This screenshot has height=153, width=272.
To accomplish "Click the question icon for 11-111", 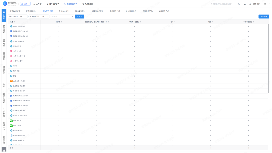I will [11, 66].
